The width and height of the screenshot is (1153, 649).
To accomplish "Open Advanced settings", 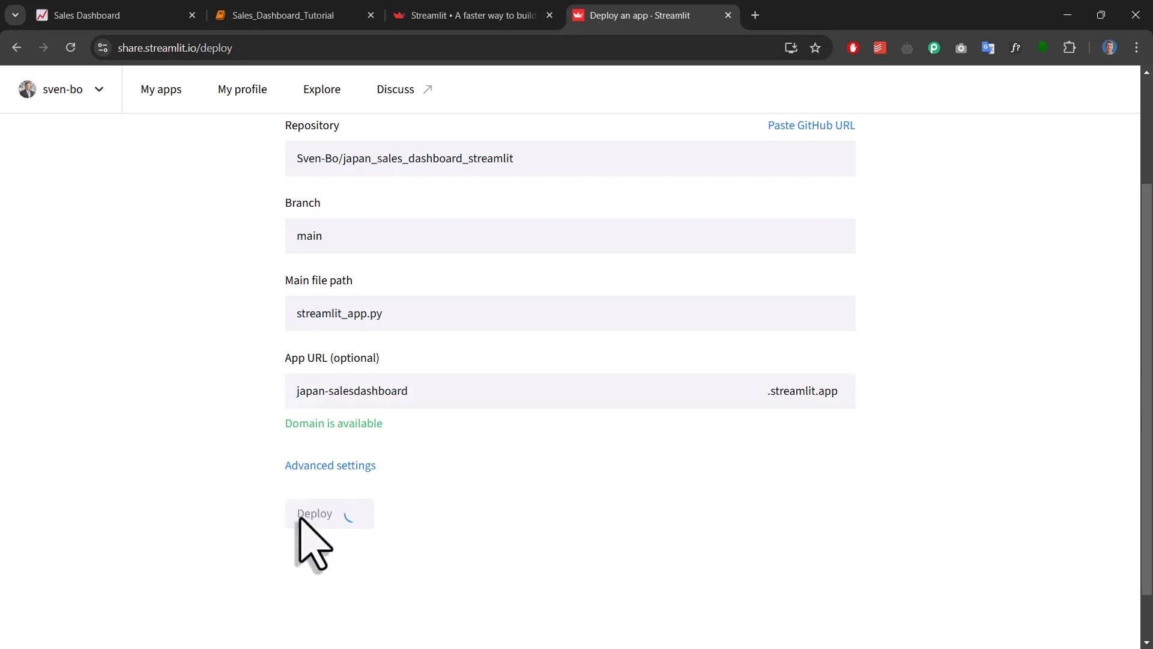I will (x=330, y=465).
